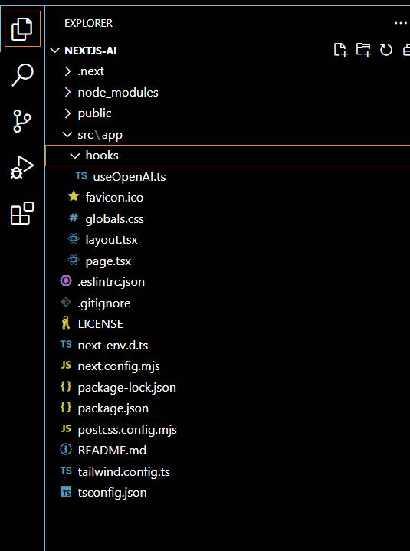This screenshot has height=551, width=410.
Task: Open package-lock.json file name
Action: click(127, 388)
